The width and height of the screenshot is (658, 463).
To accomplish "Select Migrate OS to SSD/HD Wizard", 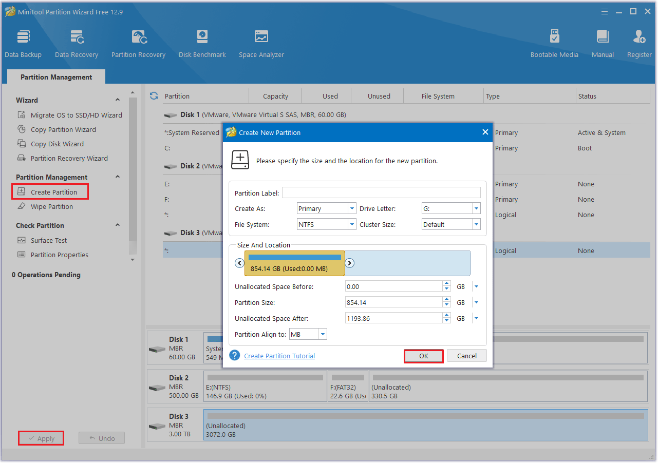I will (x=70, y=115).
